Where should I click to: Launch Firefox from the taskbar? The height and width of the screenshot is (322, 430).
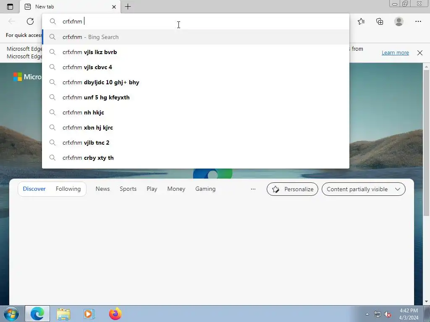tap(115, 314)
